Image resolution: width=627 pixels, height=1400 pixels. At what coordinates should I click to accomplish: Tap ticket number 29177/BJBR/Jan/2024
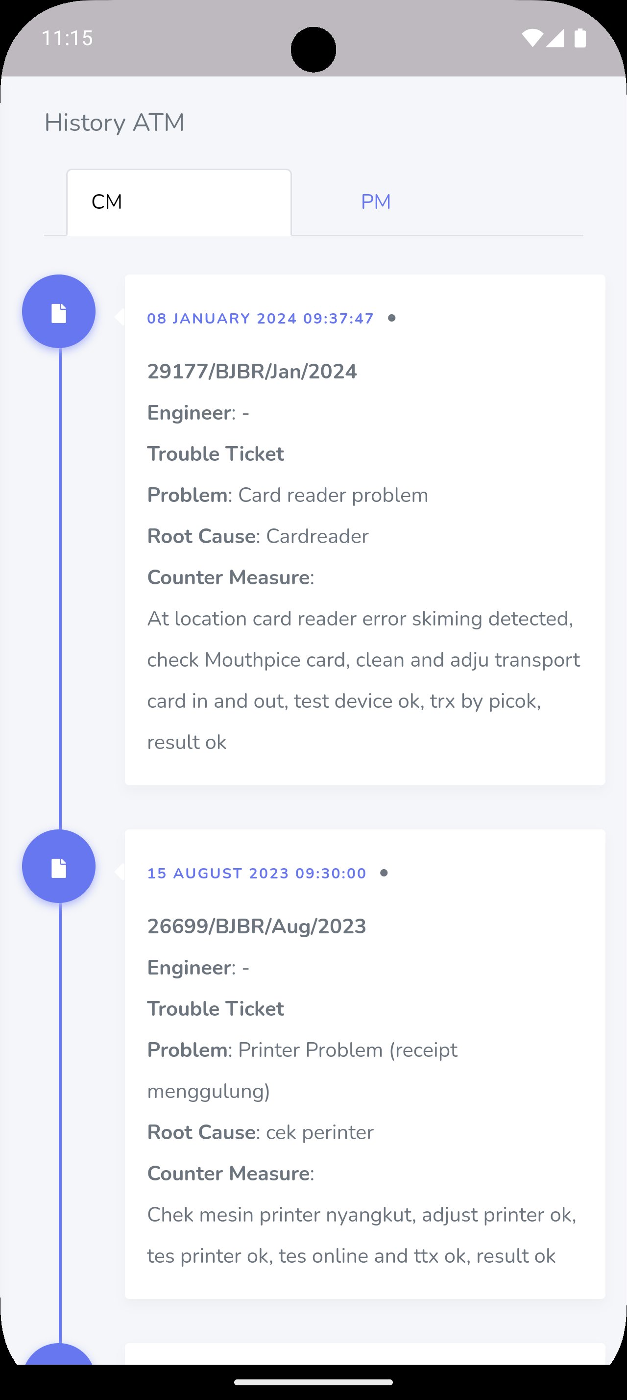pyautogui.click(x=252, y=372)
